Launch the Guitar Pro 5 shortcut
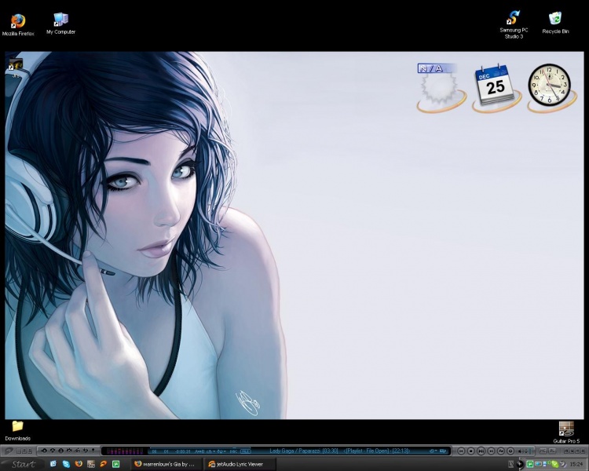The image size is (589, 471). [x=566, y=433]
